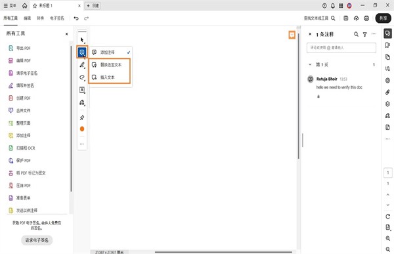Redo the last action
This screenshot has width=394, height=254.
pyautogui.click(x=86, y=18)
